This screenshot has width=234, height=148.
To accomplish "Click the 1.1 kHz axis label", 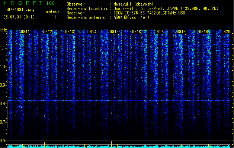I will pyautogui.click(x=3, y=48).
